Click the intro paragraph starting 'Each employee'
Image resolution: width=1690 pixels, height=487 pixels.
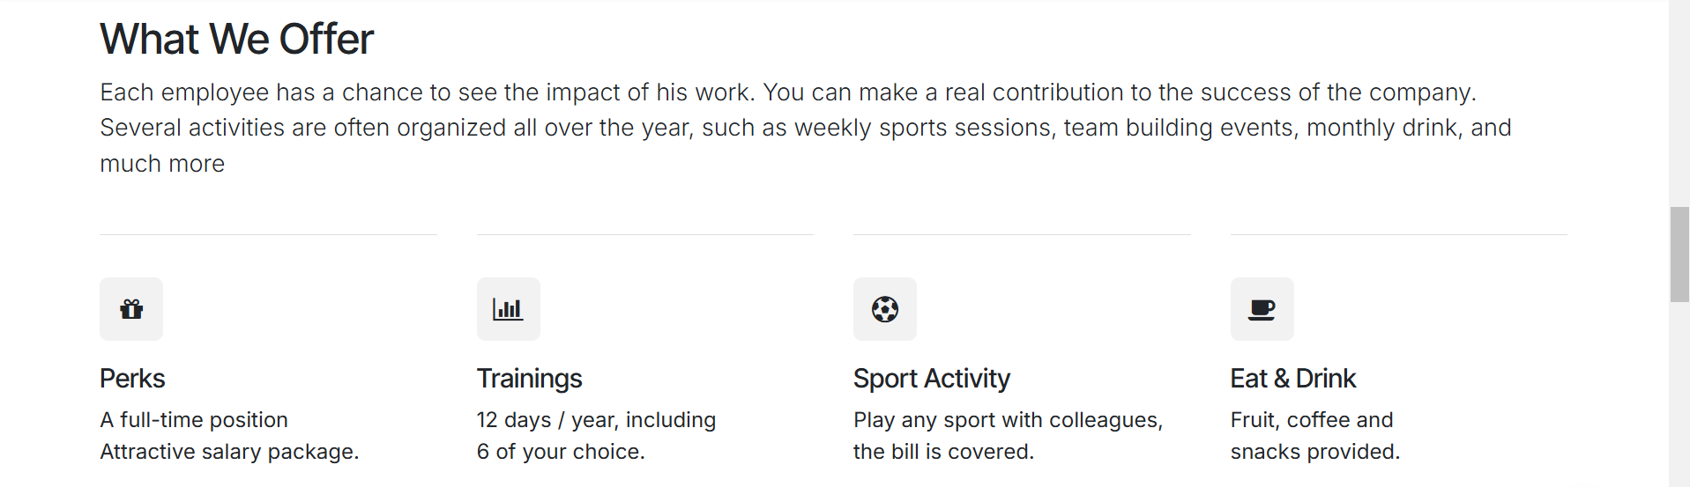point(806,128)
